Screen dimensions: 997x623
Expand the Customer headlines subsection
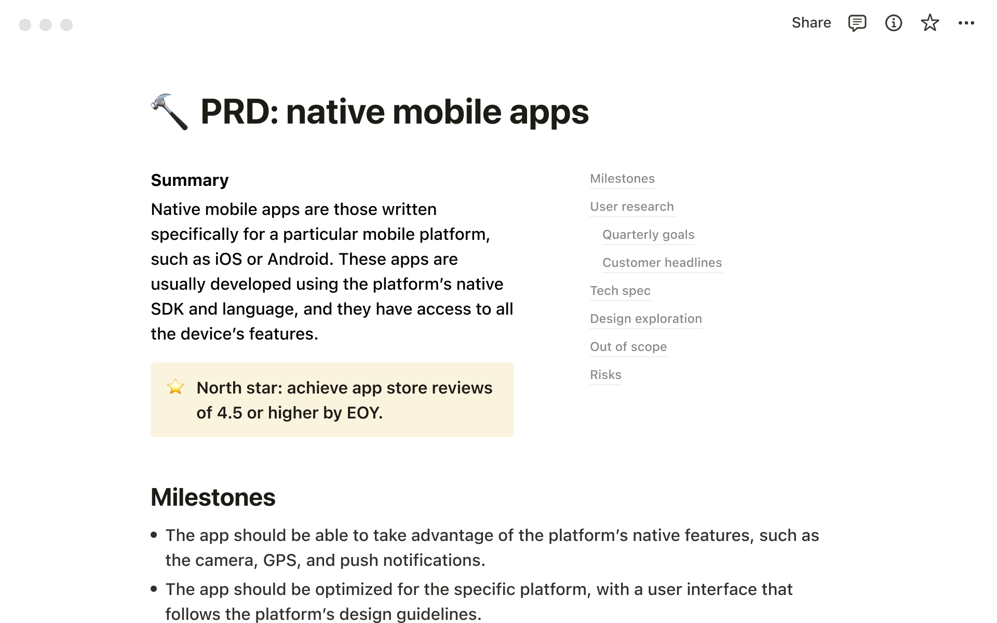pyautogui.click(x=661, y=262)
